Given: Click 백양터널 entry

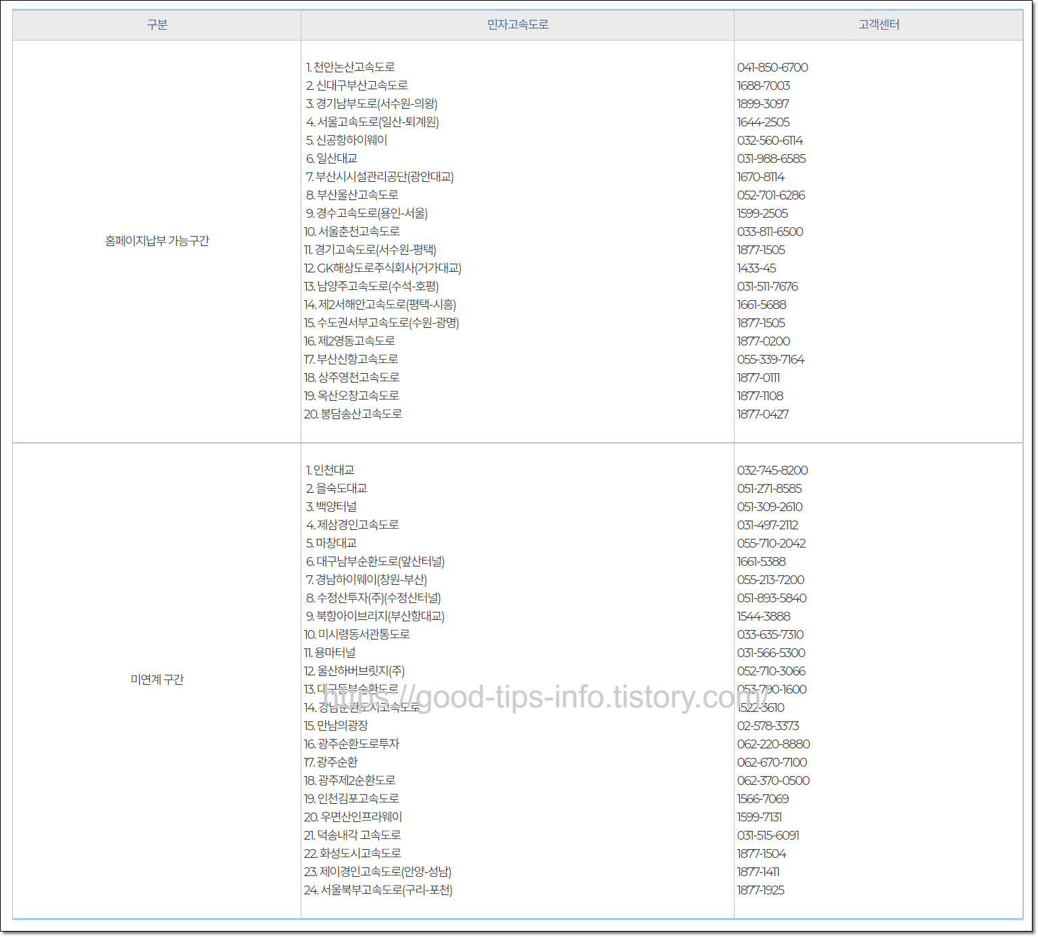Looking at the screenshot, I should pos(331,506).
